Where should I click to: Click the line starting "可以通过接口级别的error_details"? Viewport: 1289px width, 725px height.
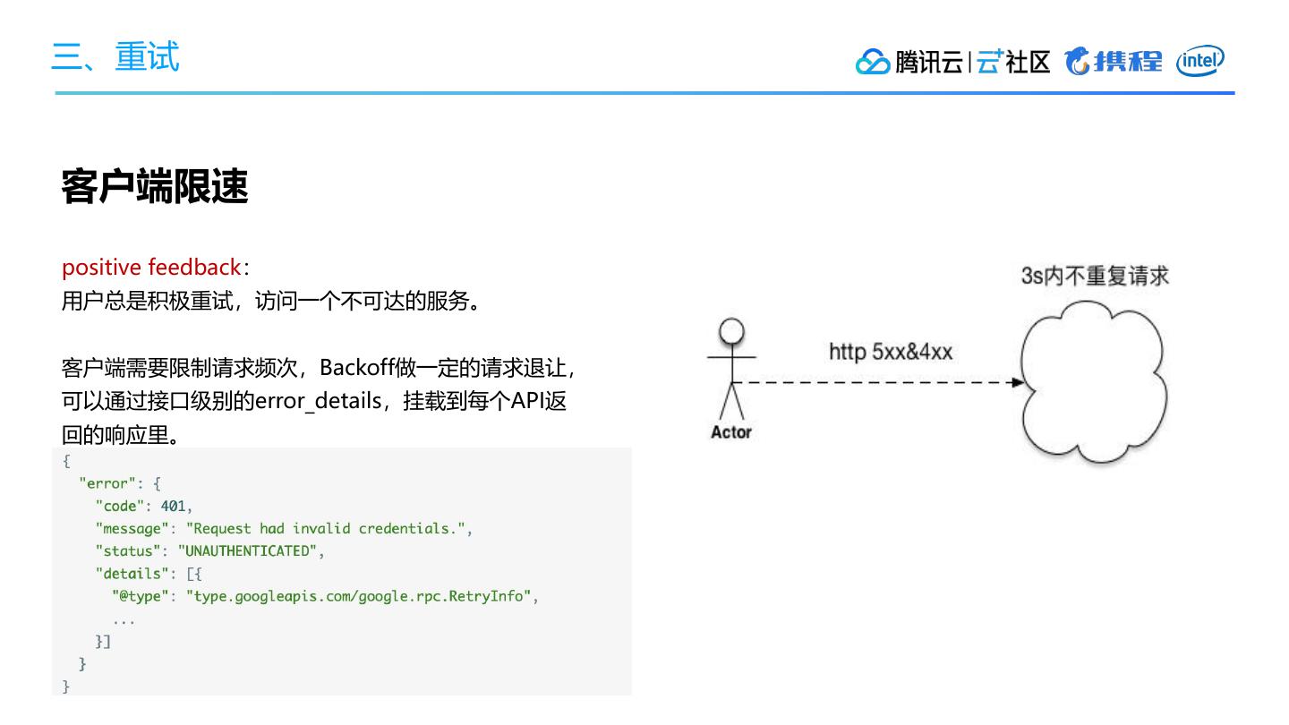coord(314,401)
